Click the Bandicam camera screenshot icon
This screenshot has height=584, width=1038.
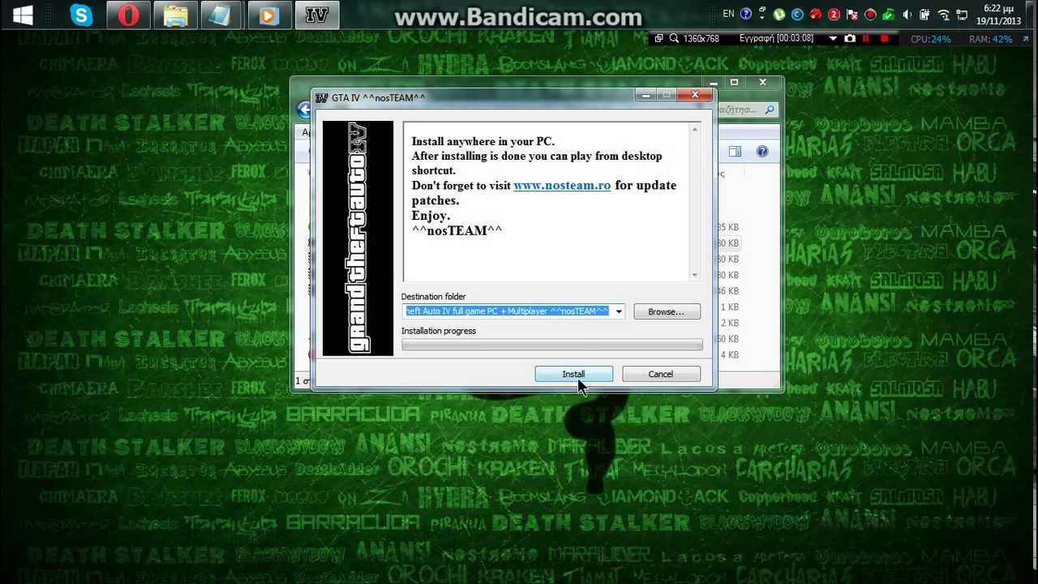(x=850, y=39)
